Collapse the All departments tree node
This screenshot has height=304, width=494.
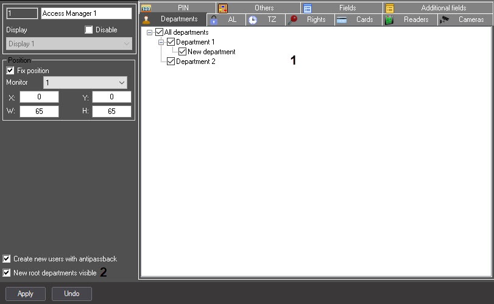pos(150,32)
